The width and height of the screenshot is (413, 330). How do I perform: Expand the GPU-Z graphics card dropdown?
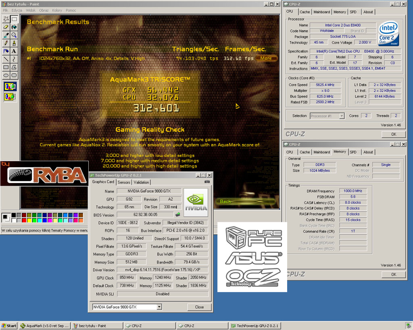tap(159, 307)
